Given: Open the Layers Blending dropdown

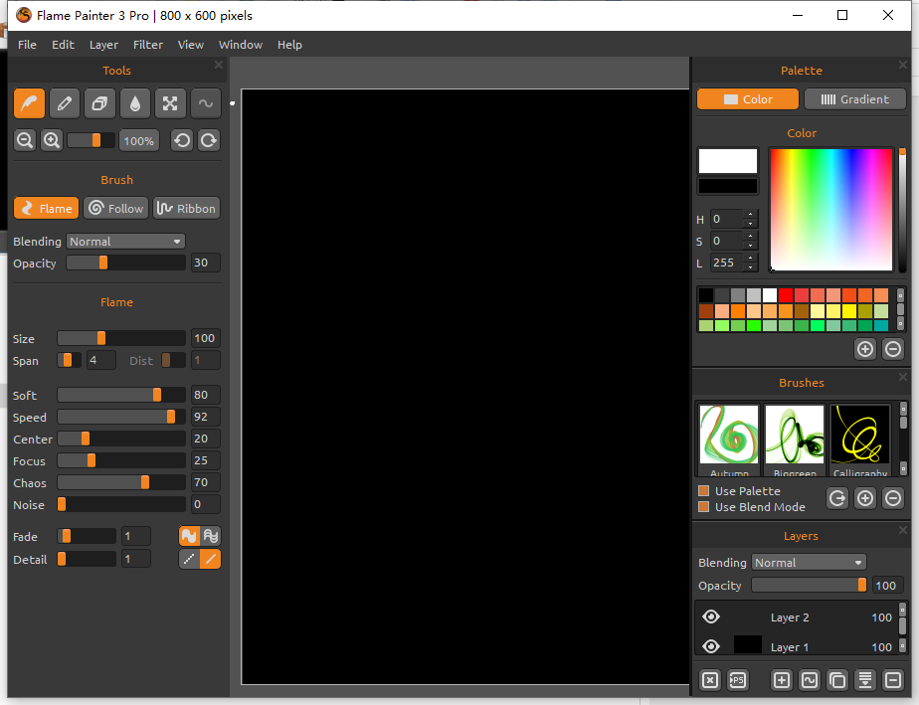Looking at the screenshot, I should (809, 563).
